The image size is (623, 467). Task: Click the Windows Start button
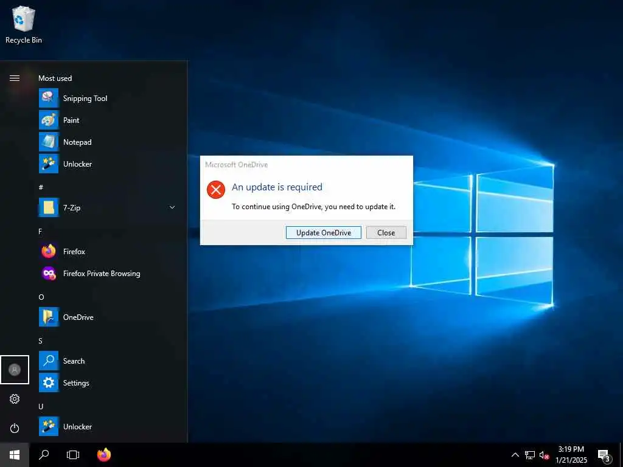[x=15, y=455]
